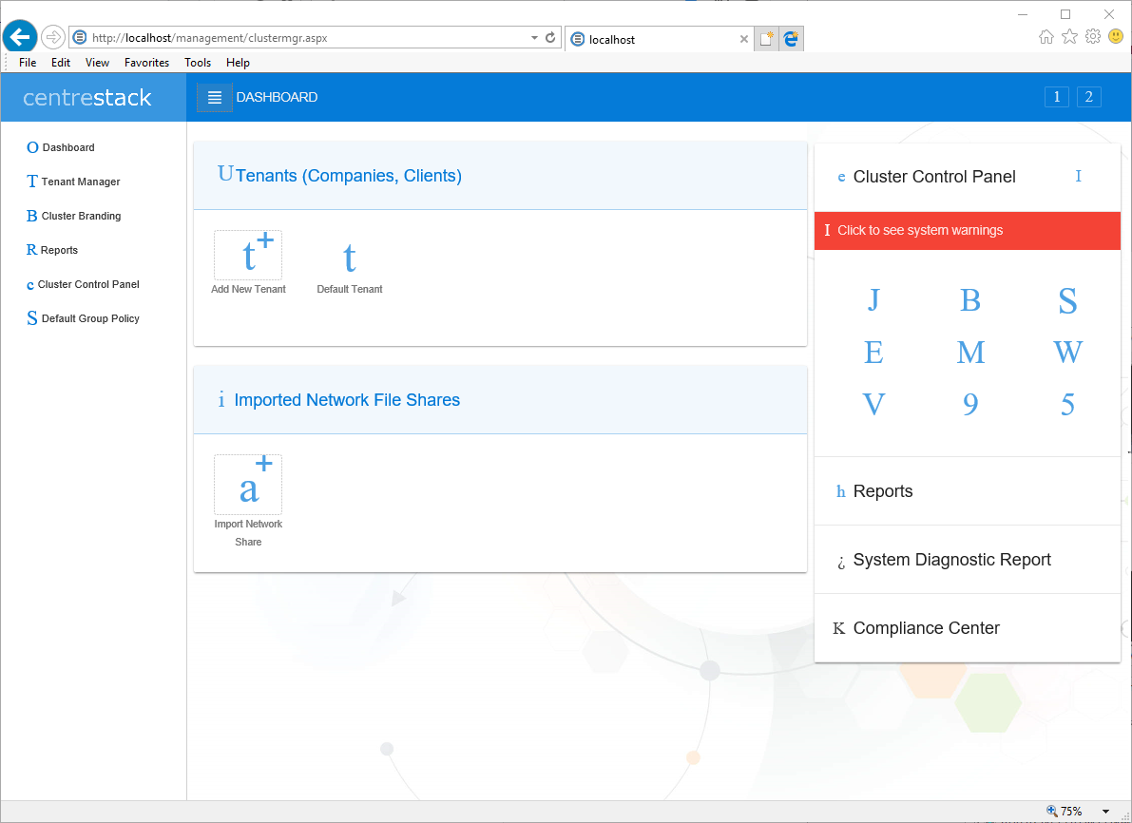Open the Edit menu
The image size is (1132, 823).
click(x=61, y=63)
